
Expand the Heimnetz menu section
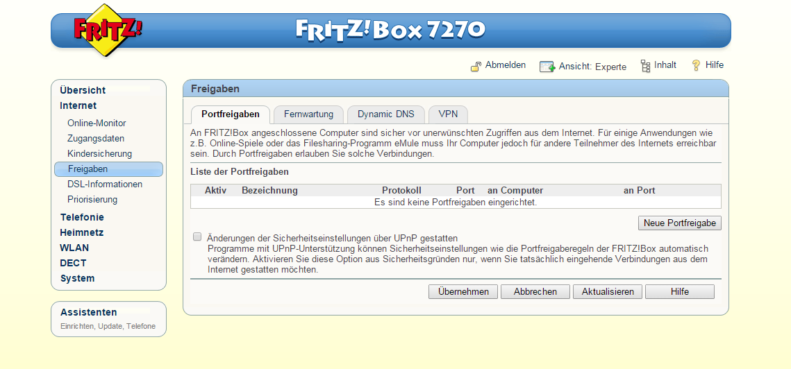(x=82, y=232)
